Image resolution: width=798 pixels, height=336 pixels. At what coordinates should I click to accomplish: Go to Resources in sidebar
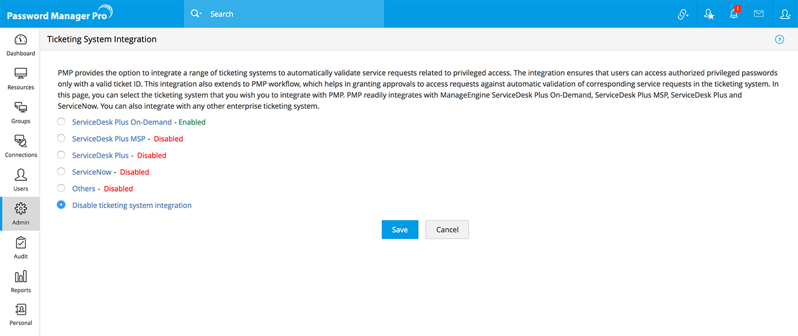[20, 78]
